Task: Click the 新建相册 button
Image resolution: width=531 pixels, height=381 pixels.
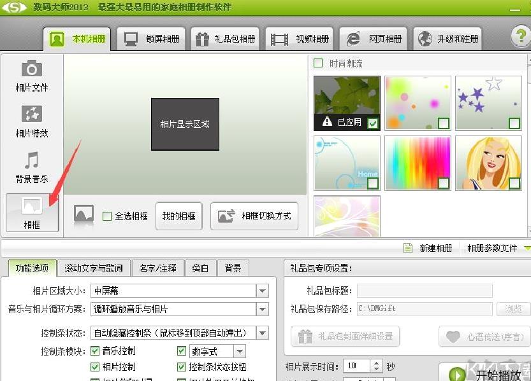Action: click(428, 248)
